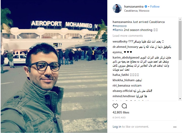Like the post with heart icon
The width and height of the screenshot is (182, 133).
[115, 106]
